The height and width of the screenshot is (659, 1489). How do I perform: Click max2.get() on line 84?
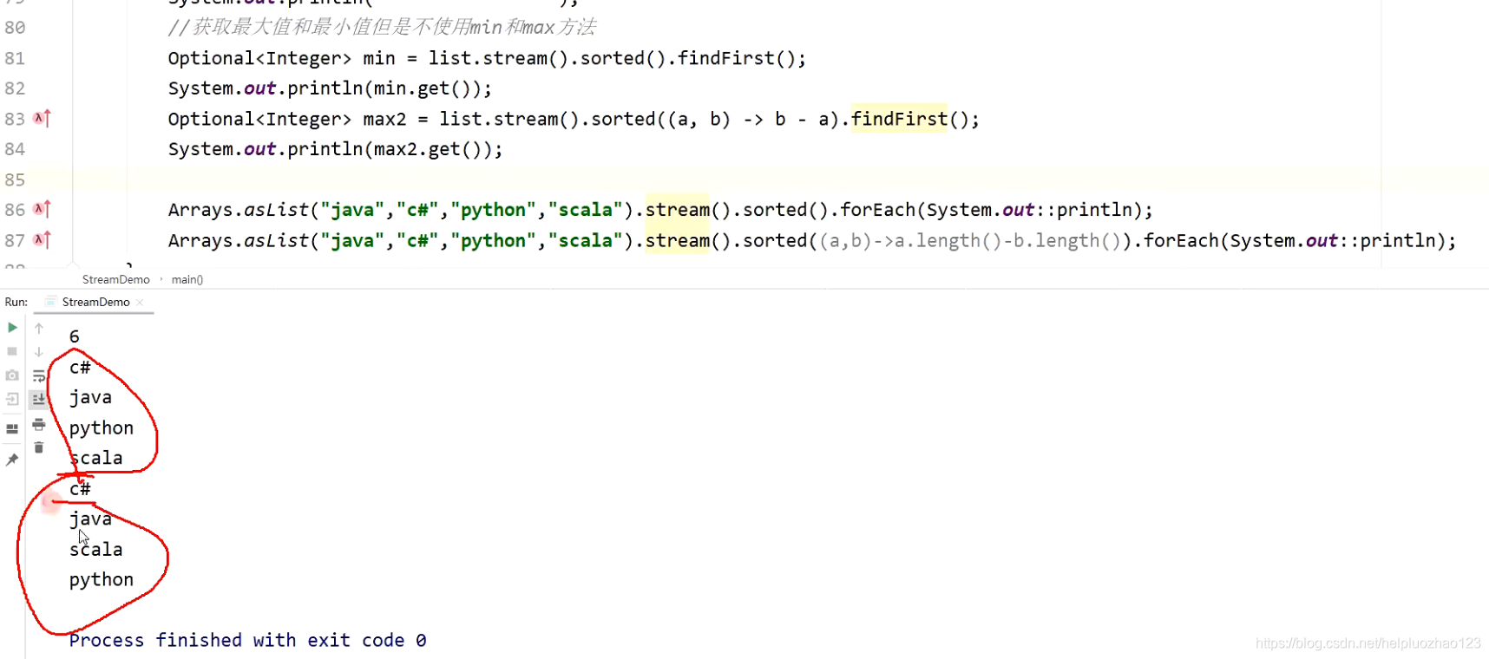(x=428, y=149)
